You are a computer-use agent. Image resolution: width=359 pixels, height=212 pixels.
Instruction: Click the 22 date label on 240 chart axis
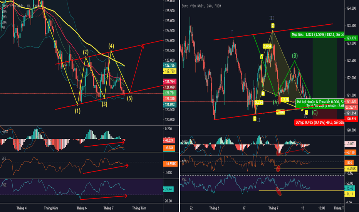(x=191, y=208)
